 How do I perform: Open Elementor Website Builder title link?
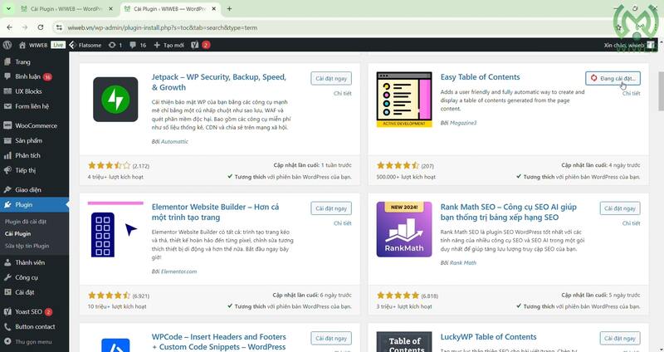click(x=215, y=213)
